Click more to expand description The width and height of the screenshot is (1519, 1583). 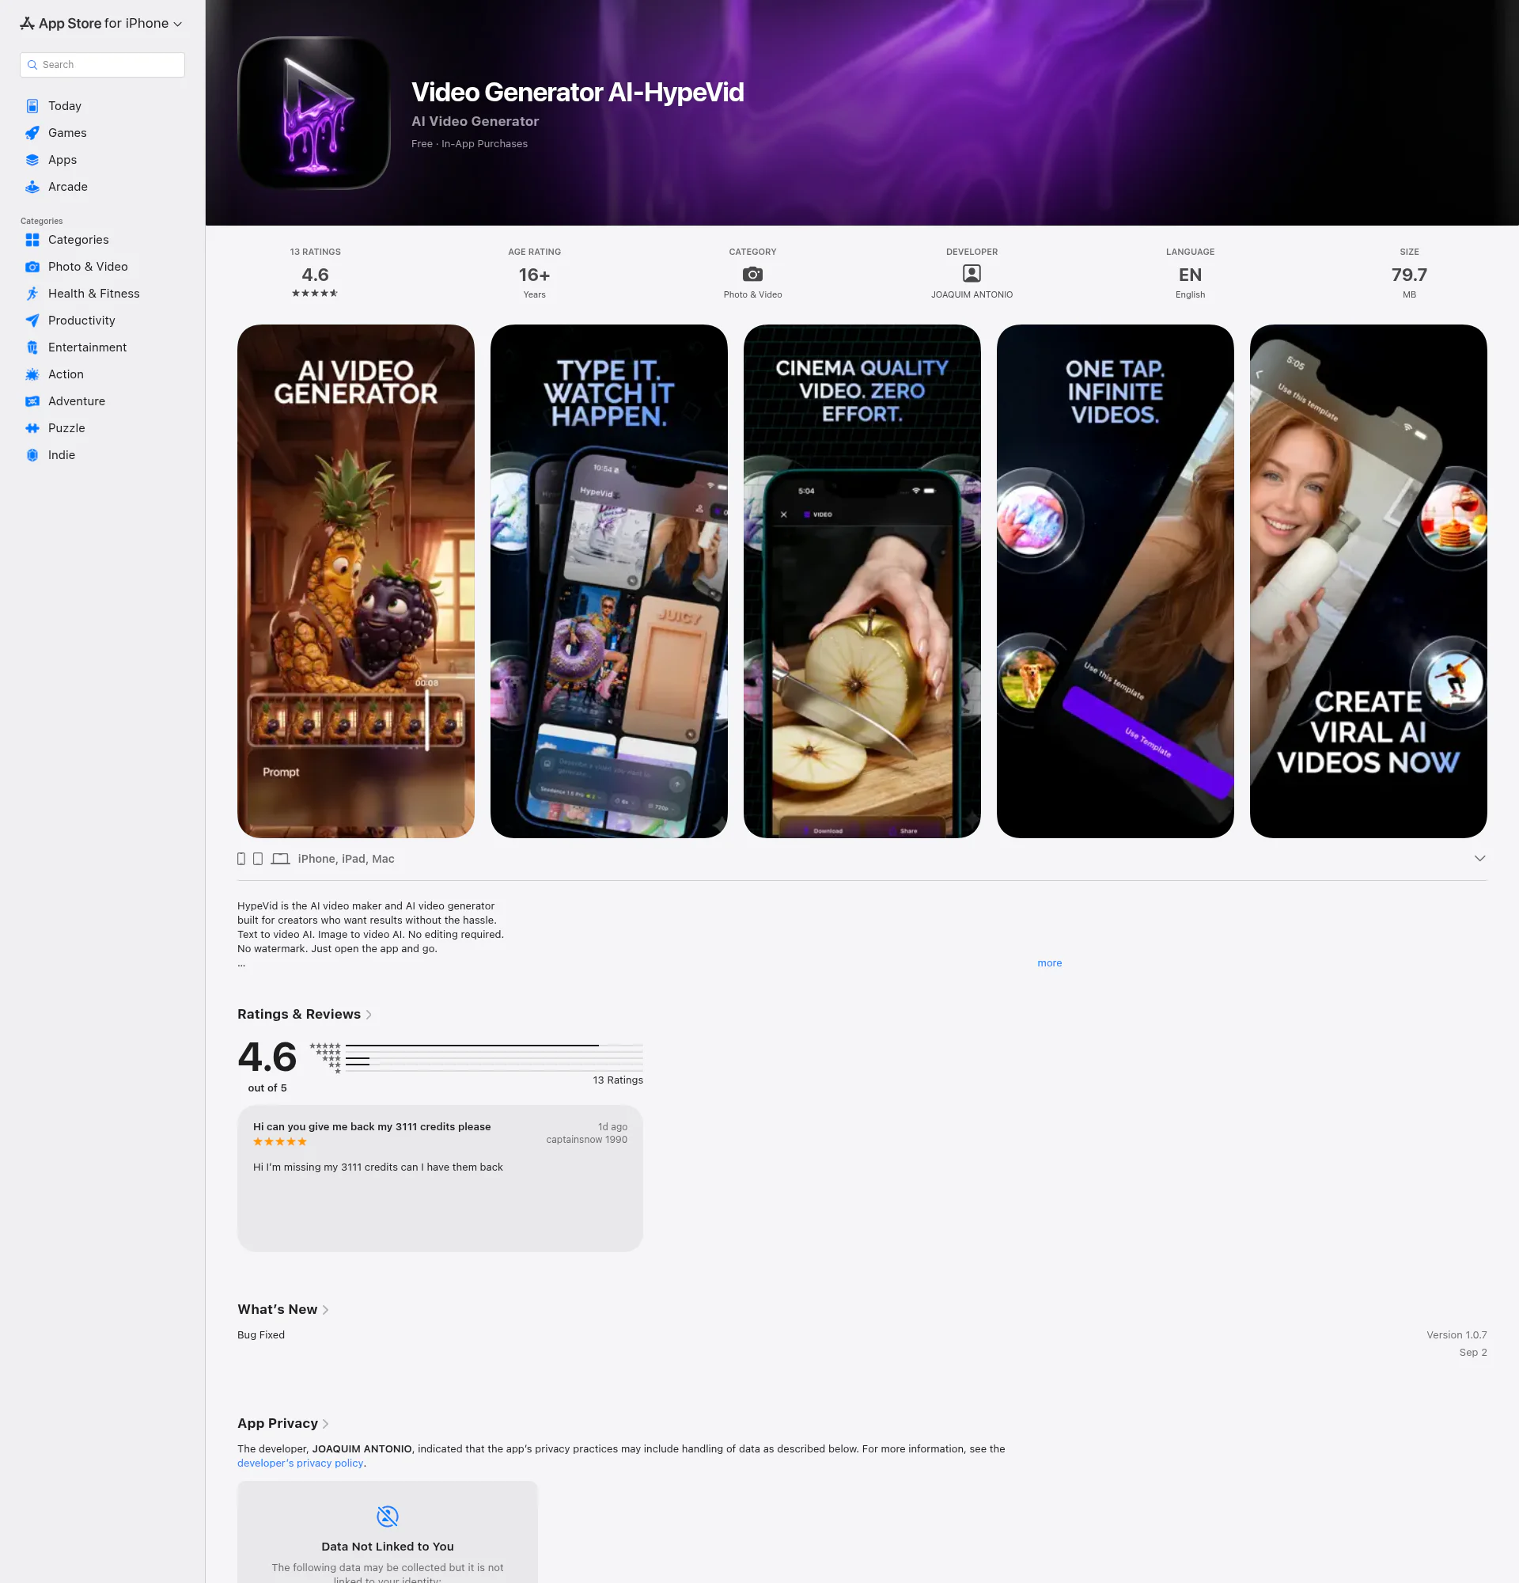click(x=1049, y=962)
